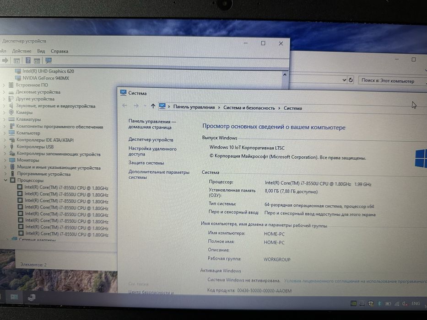This screenshot has height=320, width=427.
Task: Click the Контроллеры запоминающих устройств icon
Action: 12,154
